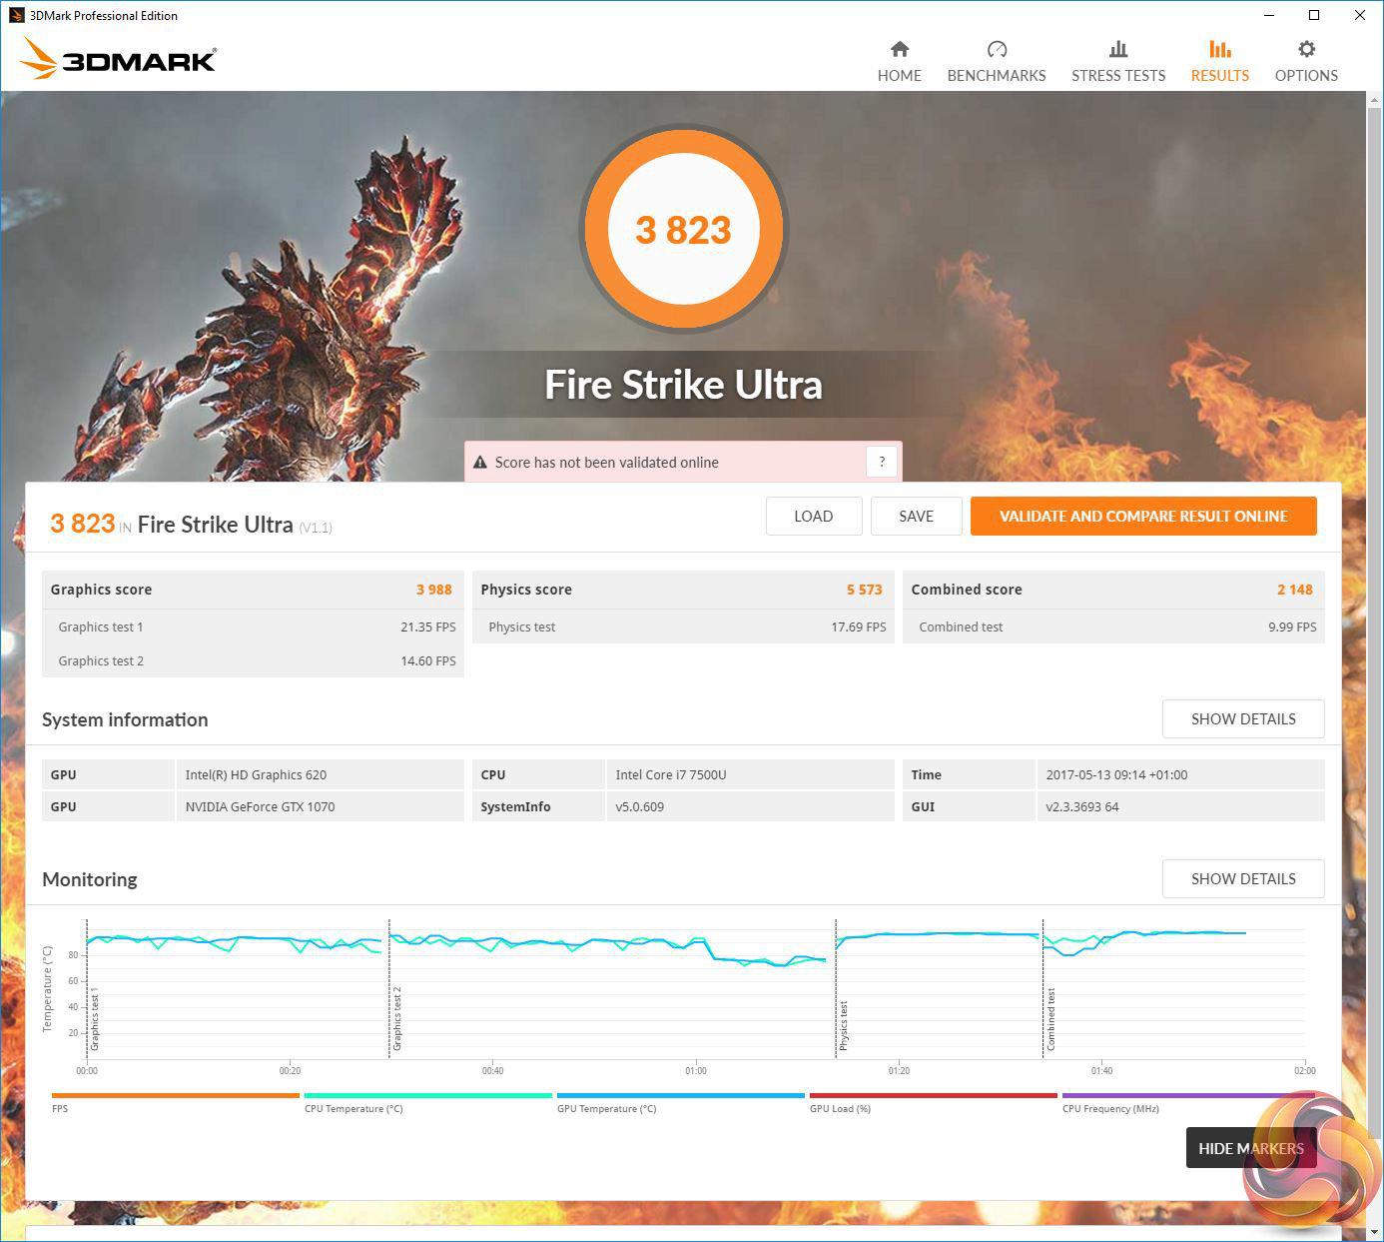Open the Benchmarks gauge icon
1384x1242 pixels.
pos(997,49)
